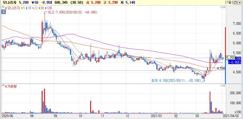Open the small grey menu icon beside 모나리자 legend
Screen dimensions: 243x119
pyautogui.click(x=3, y=7)
